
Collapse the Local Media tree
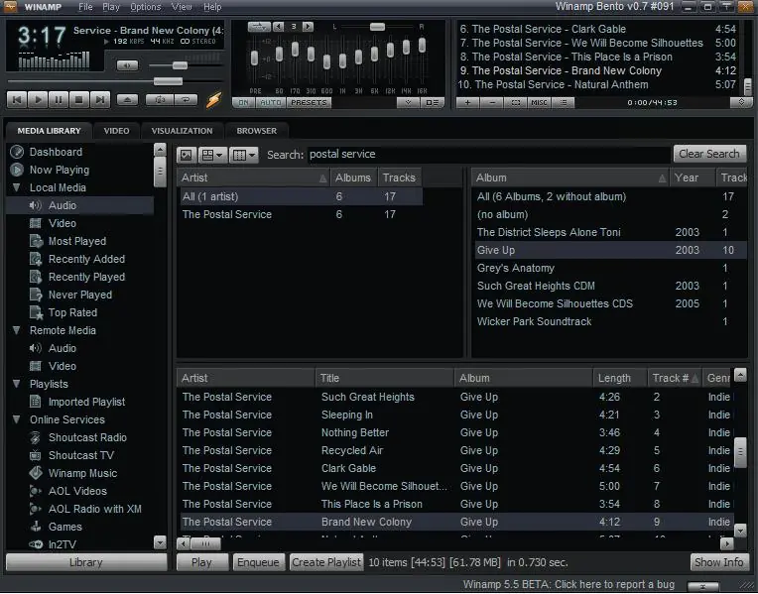17,187
